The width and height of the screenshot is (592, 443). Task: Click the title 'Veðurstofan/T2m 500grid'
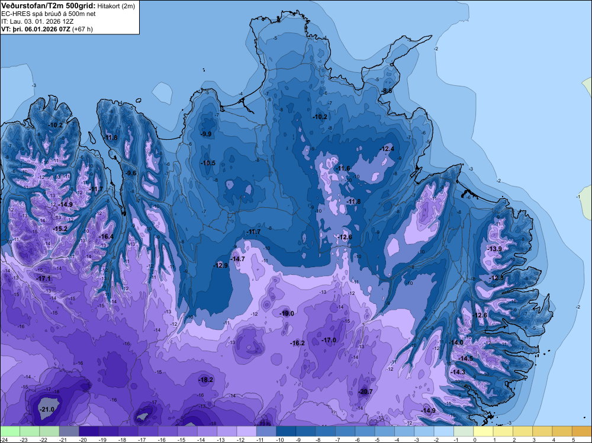49,6
